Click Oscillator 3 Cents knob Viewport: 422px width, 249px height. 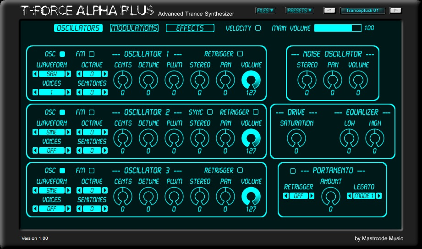coord(123,196)
